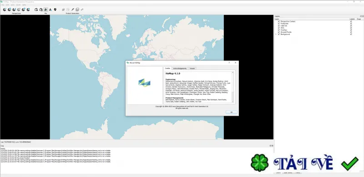
Task: Undock the Log panel
Action: [x=270, y=146]
